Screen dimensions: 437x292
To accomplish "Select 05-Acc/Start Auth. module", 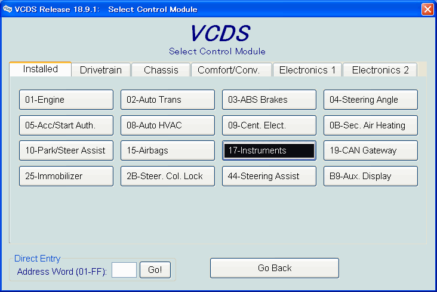I will point(66,125).
